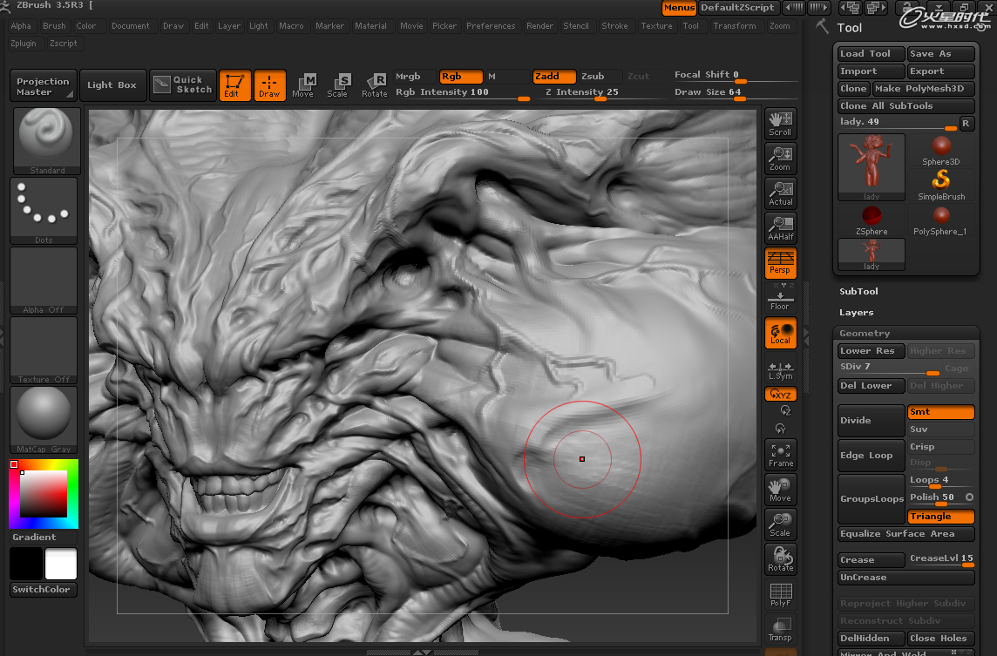Click the Actual size icon

tap(780, 193)
